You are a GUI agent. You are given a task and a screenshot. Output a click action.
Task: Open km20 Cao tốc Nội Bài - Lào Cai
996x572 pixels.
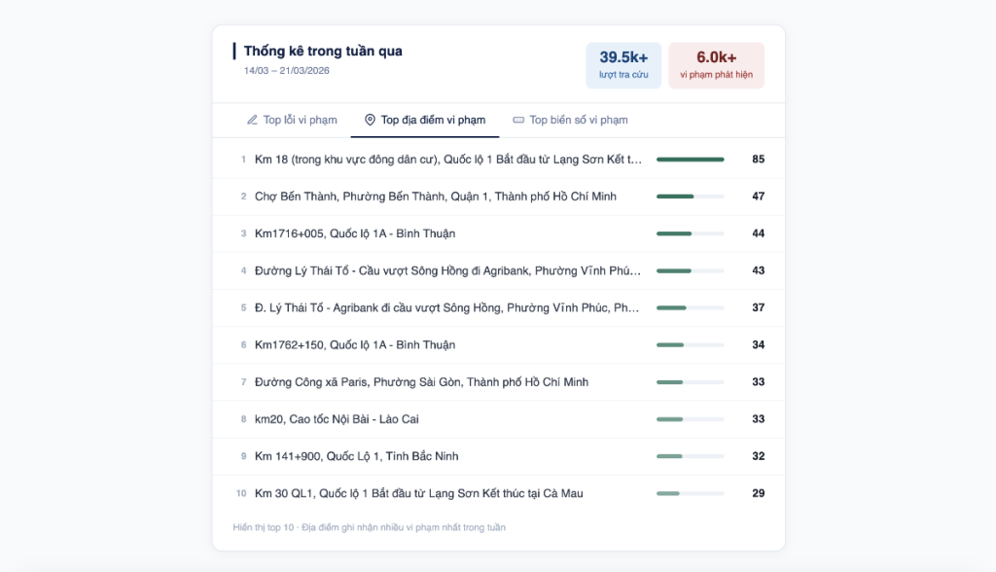click(x=337, y=419)
